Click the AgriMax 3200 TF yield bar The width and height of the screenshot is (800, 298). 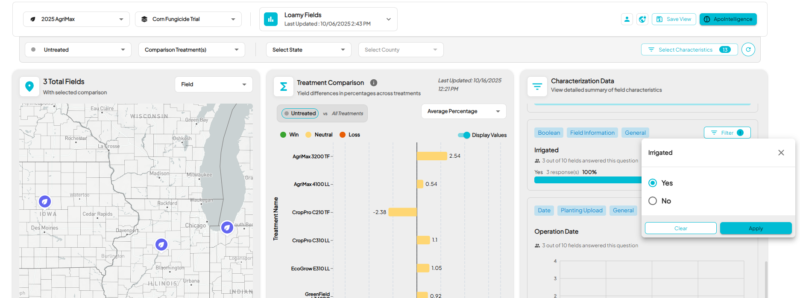point(432,156)
